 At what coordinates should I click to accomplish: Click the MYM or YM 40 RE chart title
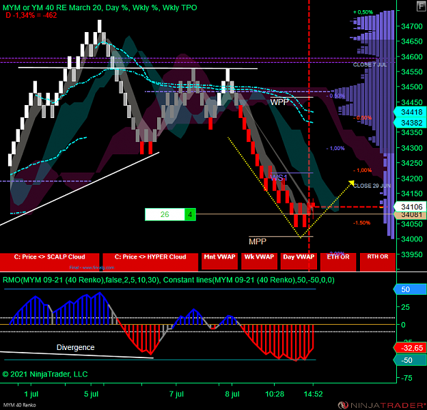[x=100, y=8]
